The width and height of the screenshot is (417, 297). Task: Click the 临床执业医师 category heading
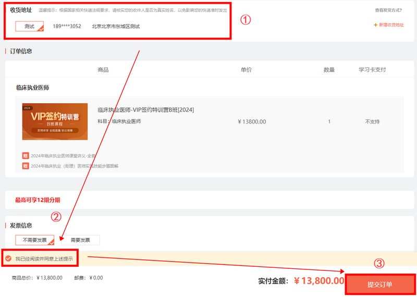point(33,88)
